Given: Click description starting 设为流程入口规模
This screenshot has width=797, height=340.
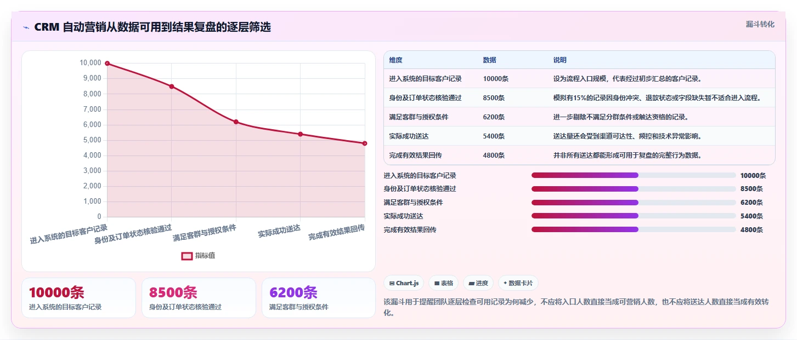Looking at the screenshot, I should click(x=628, y=79).
